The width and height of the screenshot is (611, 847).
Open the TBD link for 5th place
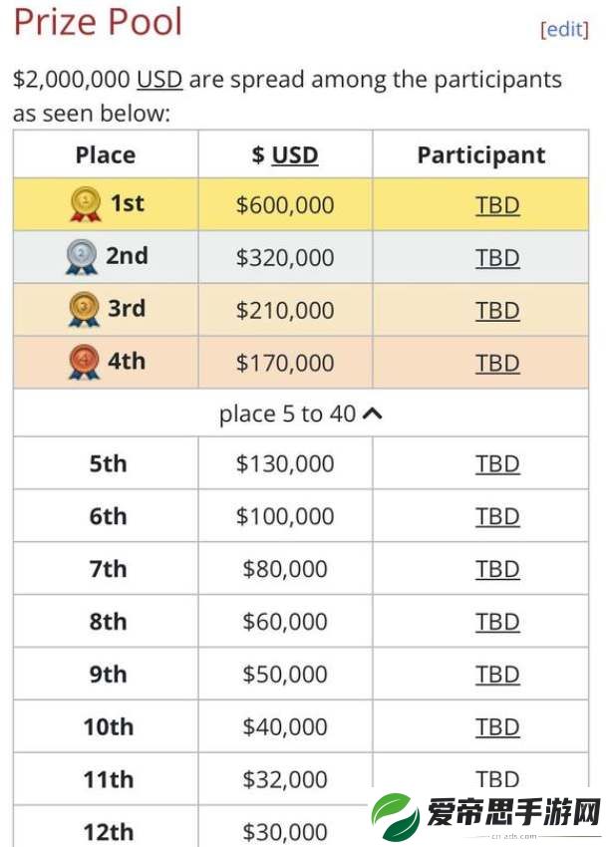tap(497, 464)
